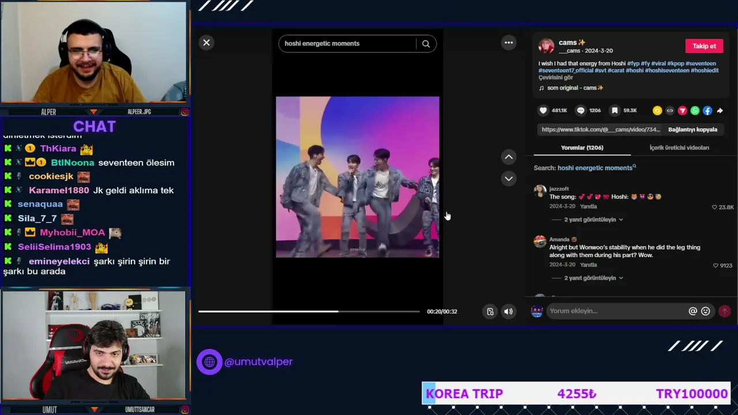738x415 pixels.
Task: Open the three-dots more options menu
Action: [x=509, y=43]
